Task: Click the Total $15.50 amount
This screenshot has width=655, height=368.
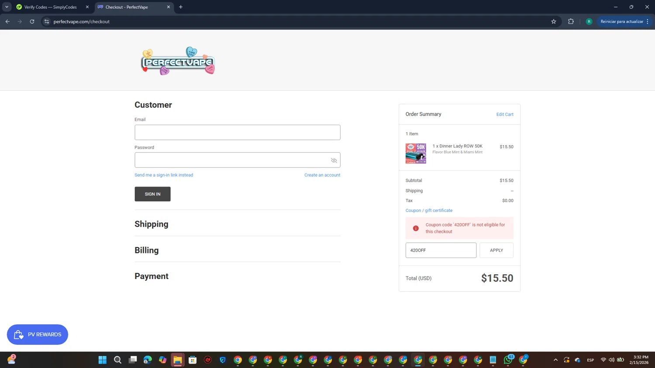Action: click(497, 278)
